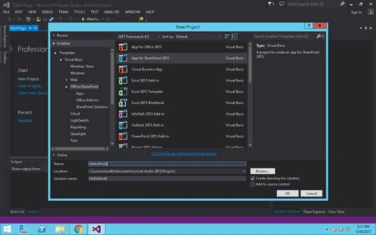Open the EDIT menu
The height and width of the screenshot is (235, 376).
point(19,12)
